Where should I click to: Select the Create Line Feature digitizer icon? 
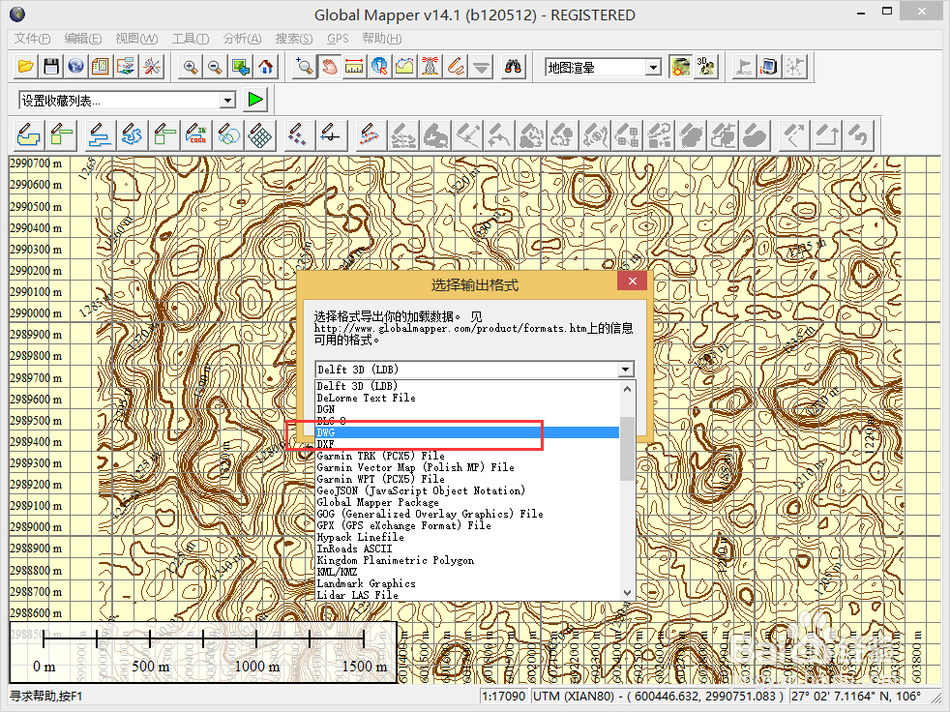pyautogui.click(x=99, y=135)
